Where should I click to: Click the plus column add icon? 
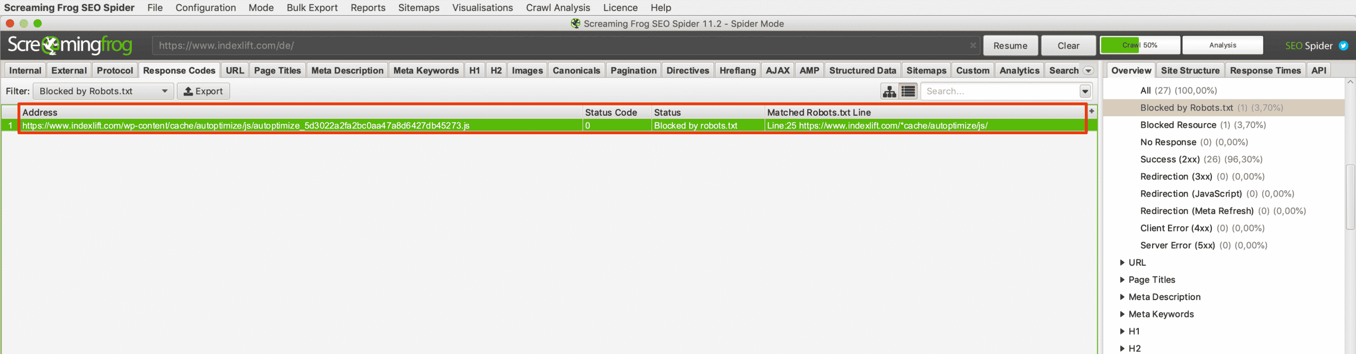1091,111
